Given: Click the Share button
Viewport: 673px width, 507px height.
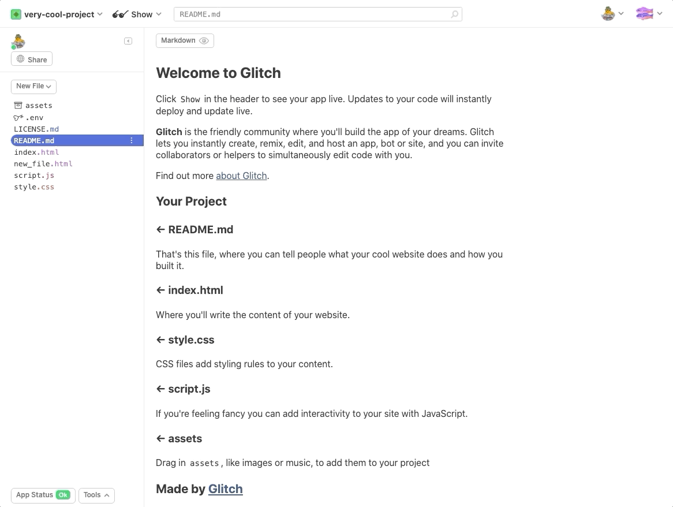Looking at the screenshot, I should [32, 59].
